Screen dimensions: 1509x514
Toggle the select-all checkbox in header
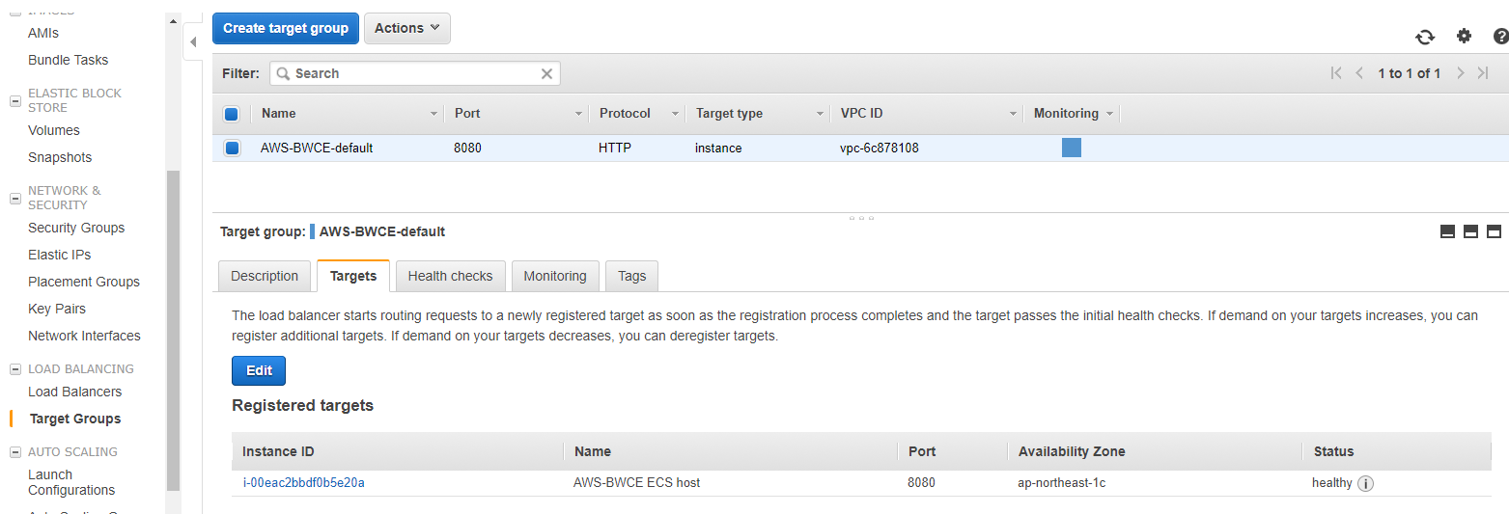232,114
